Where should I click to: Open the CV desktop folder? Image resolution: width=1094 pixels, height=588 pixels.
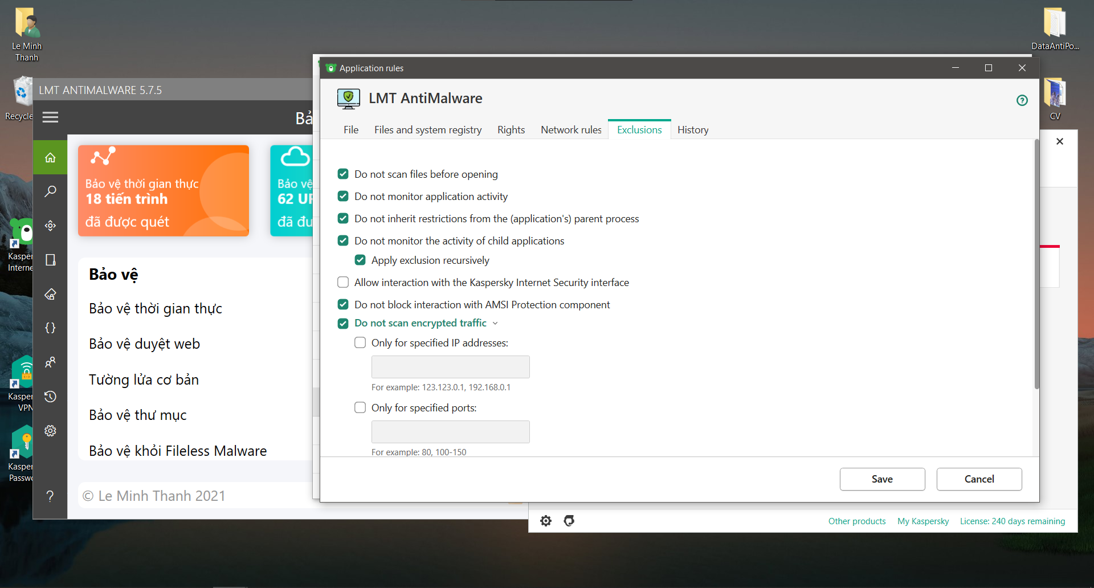pos(1055,99)
